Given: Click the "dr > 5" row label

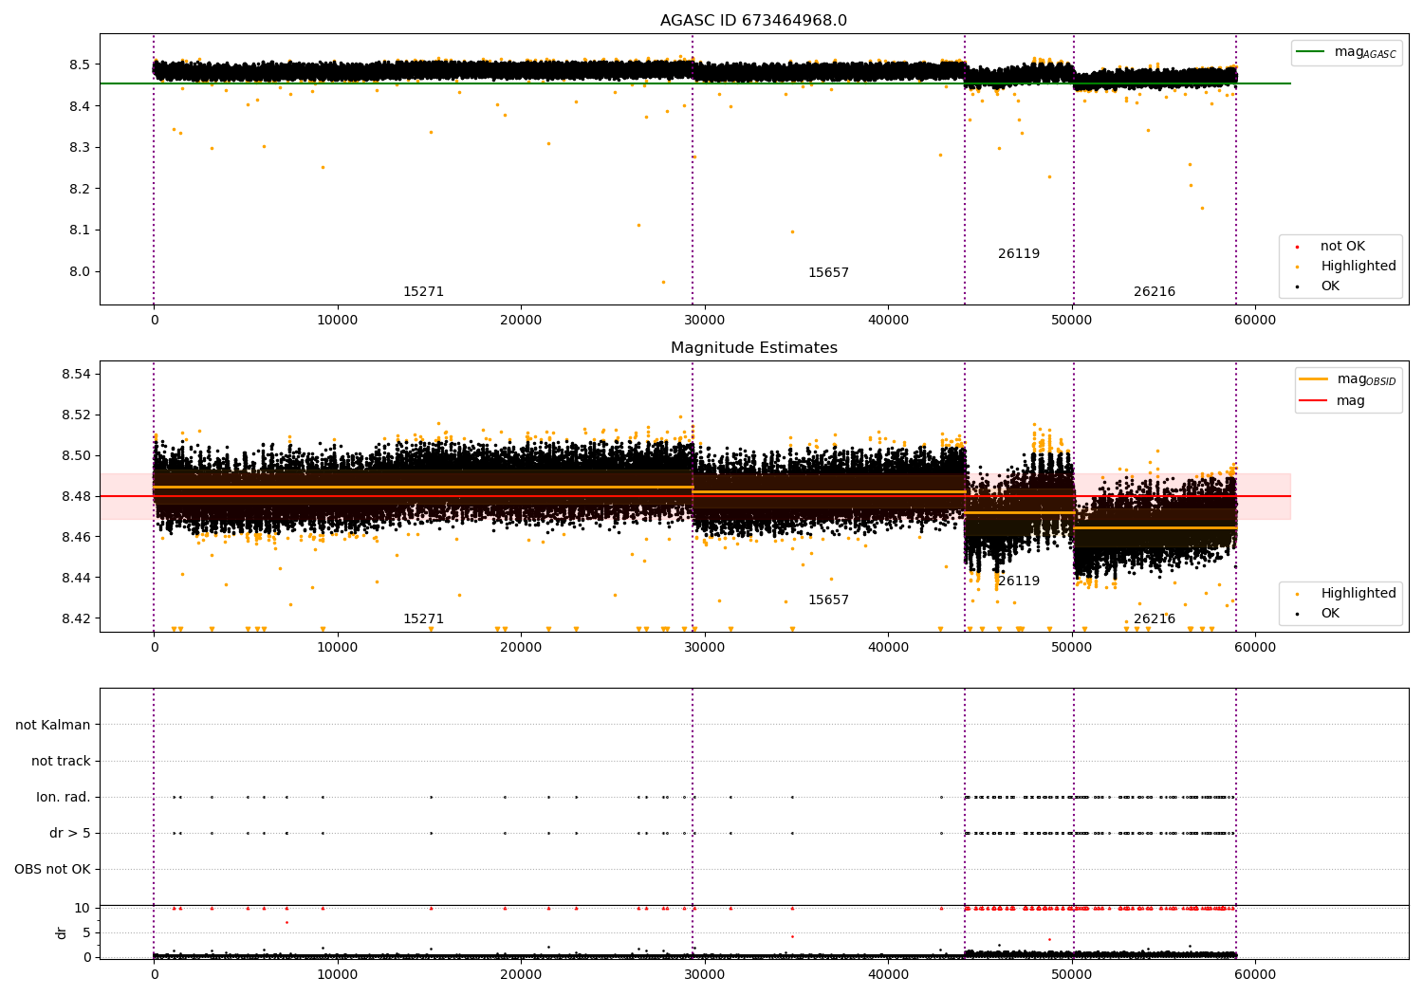Looking at the screenshot, I should click(70, 833).
